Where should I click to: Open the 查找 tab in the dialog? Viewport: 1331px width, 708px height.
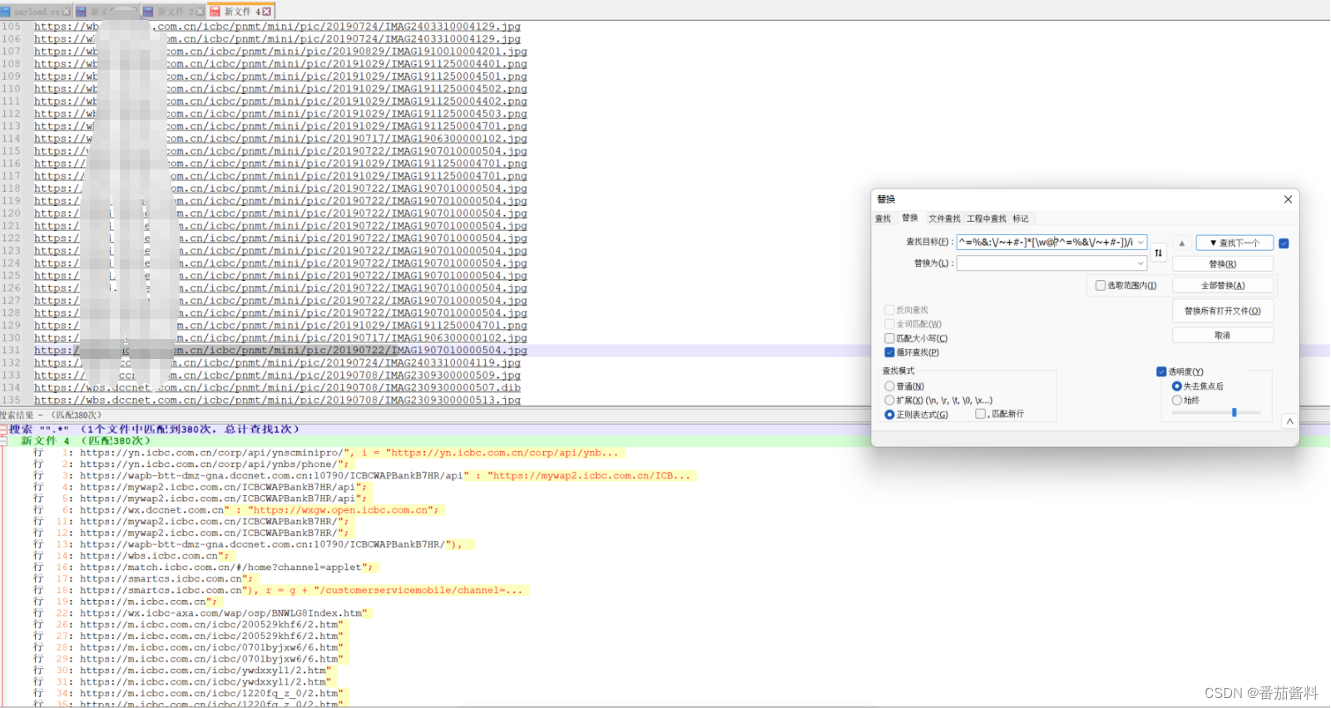883,219
